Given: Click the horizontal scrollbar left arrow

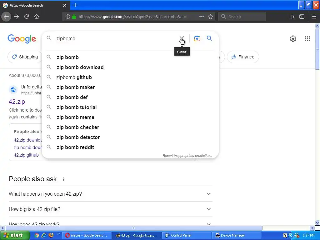Looking at the screenshot, I should point(2,228).
